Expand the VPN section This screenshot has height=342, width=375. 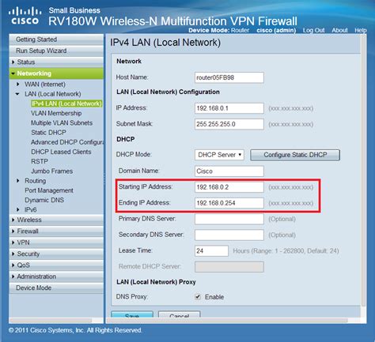pos(56,242)
